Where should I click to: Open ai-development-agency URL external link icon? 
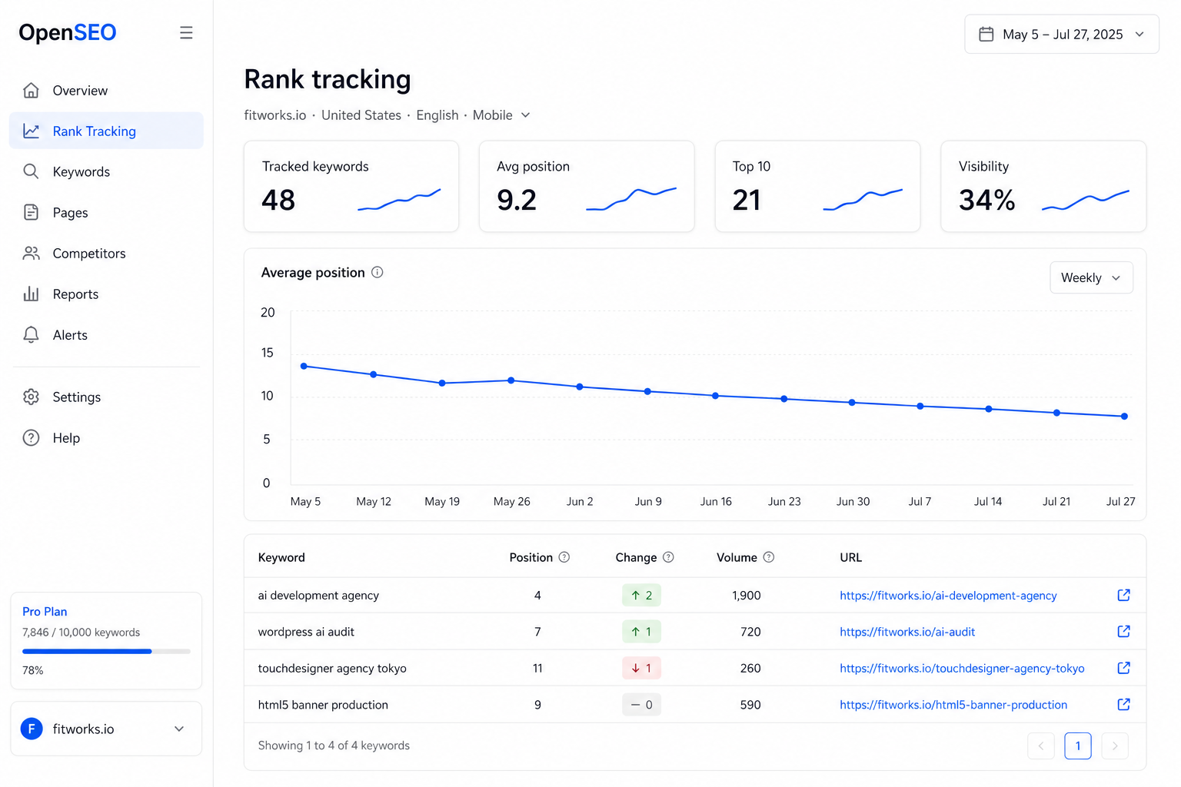(1123, 595)
